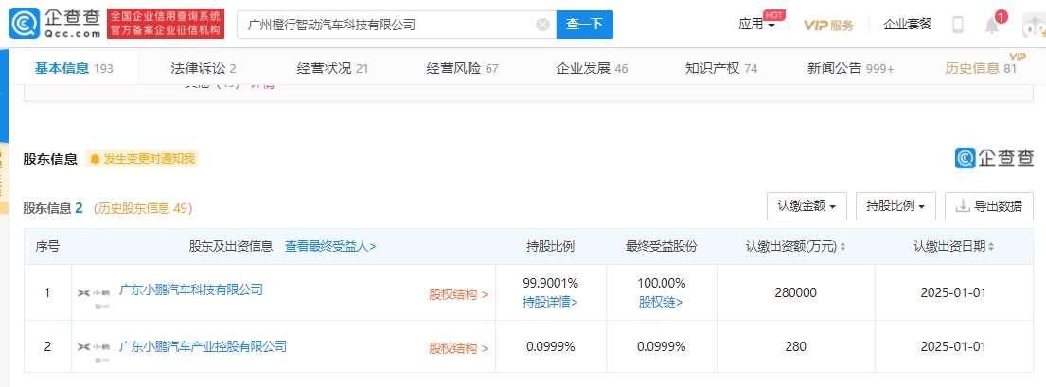Clear the search field with the X icon
Image resolution: width=1046 pixels, height=387 pixels.
coord(543,25)
